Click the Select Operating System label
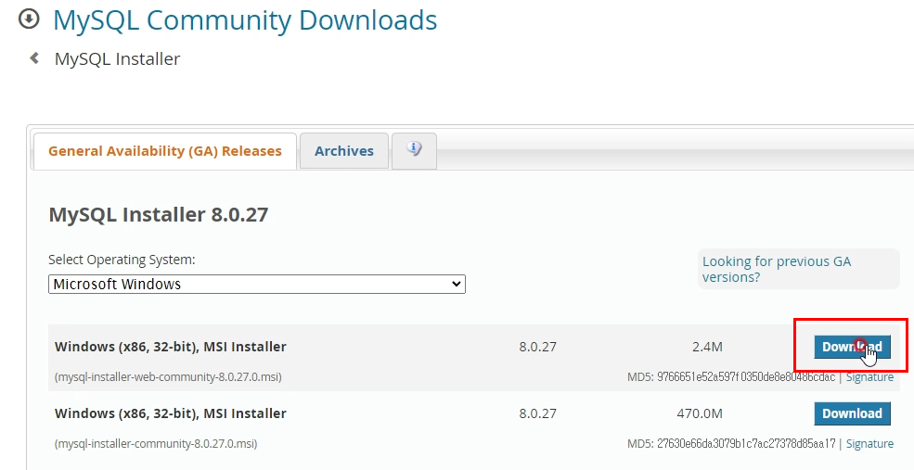914x470 pixels. click(x=122, y=260)
